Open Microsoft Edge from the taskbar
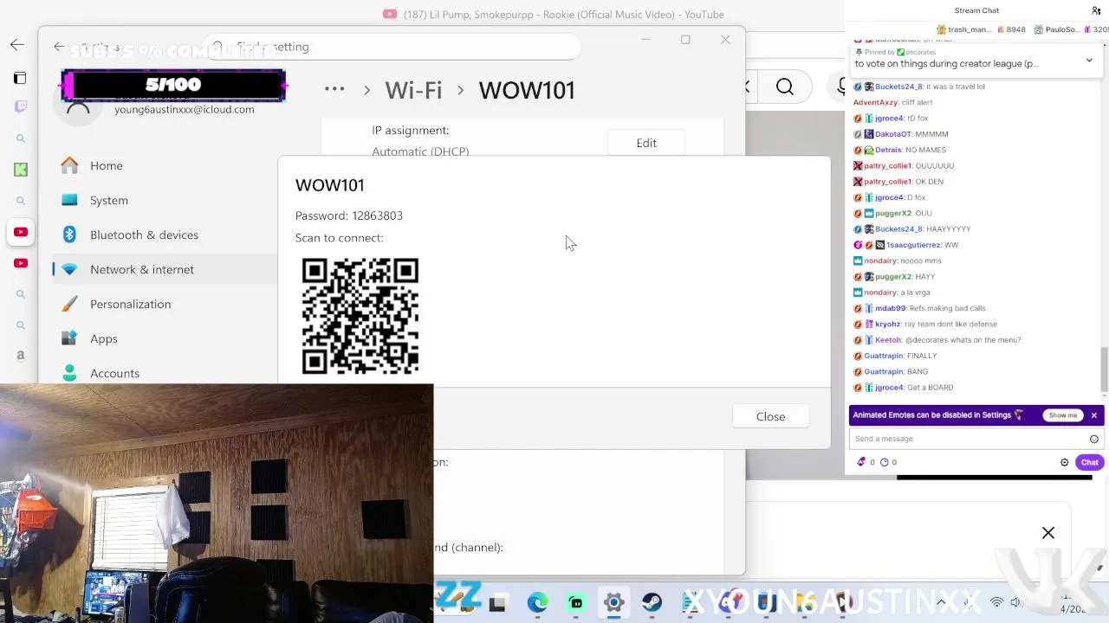This screenshot has height=623, width=1109. click(x=537, y=603)
